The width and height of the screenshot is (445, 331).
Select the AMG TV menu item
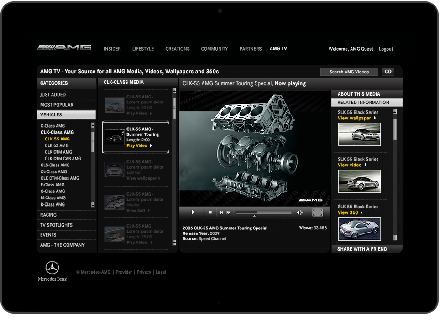(x=278, y=48)
